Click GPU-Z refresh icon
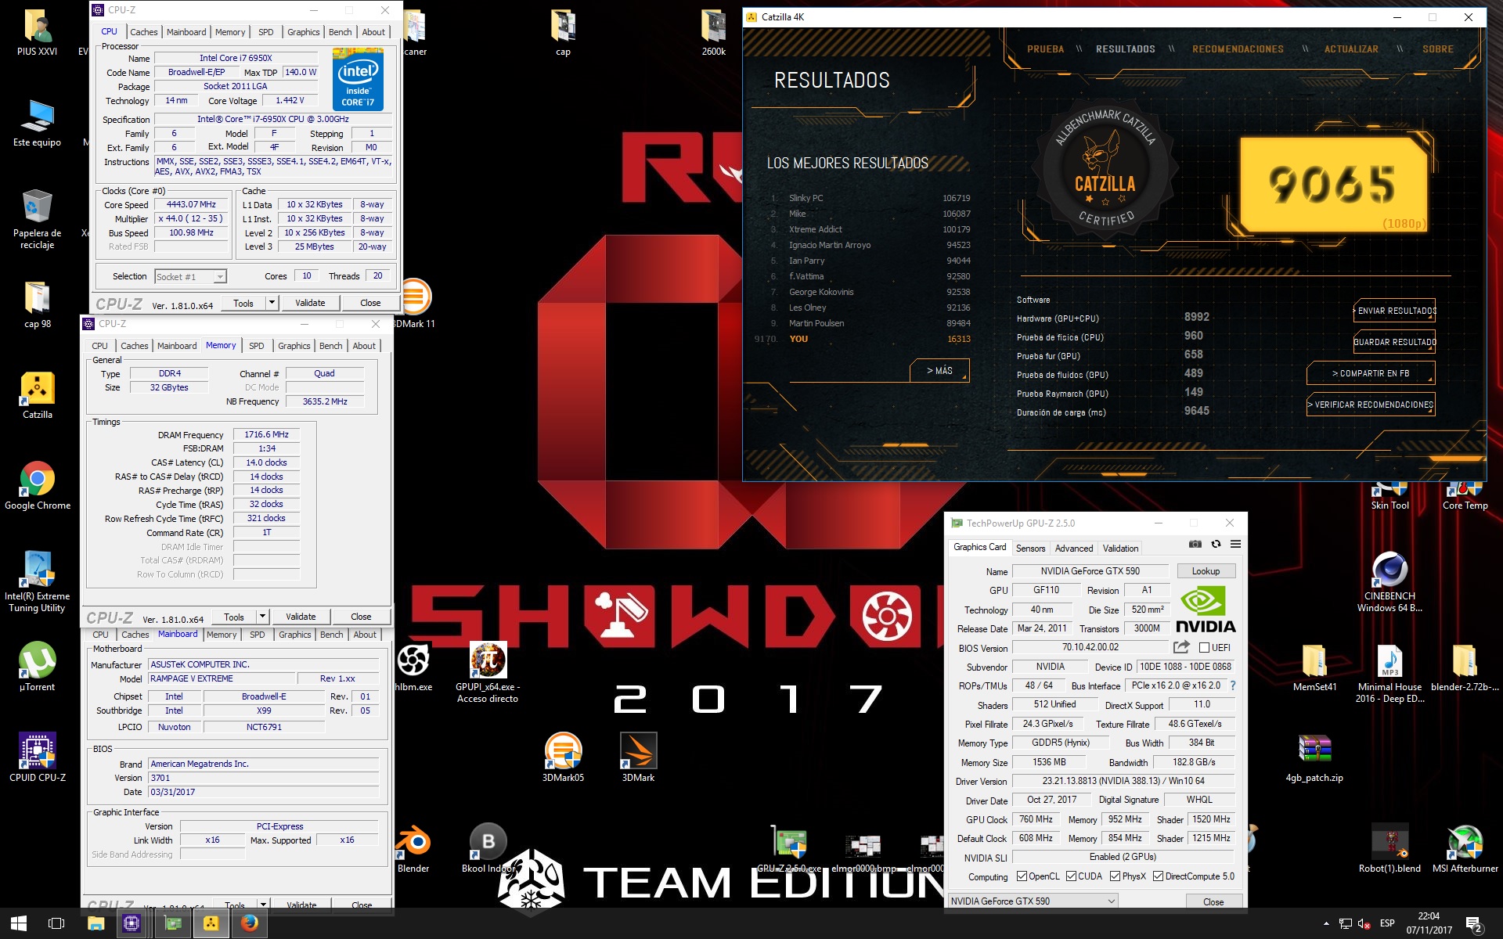 [1216, 544]
